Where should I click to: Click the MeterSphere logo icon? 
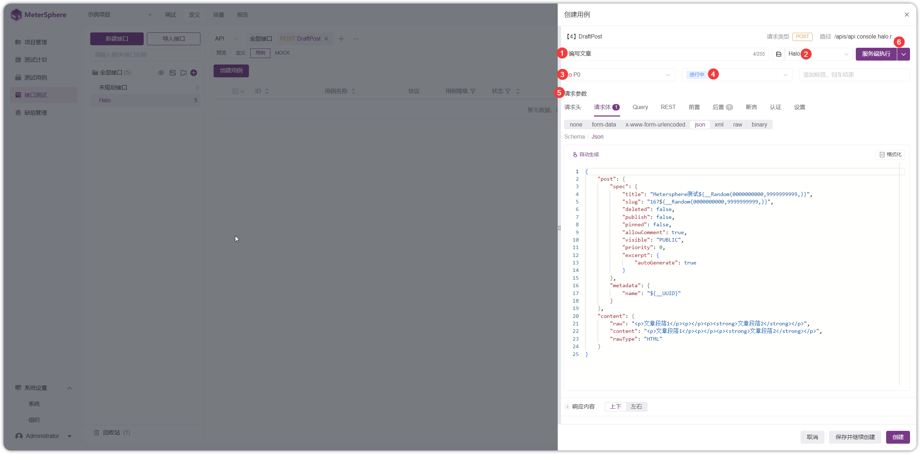point(16,15)
